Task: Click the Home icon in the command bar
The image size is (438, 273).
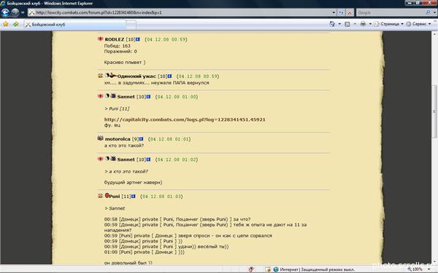Action: pyautogui.click(x=332, y=24)
